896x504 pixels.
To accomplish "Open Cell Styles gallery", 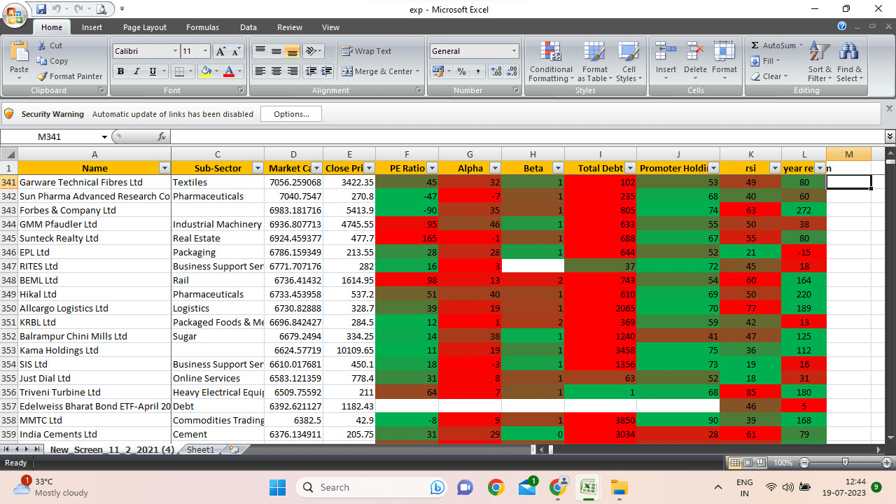I will [629, 62].
